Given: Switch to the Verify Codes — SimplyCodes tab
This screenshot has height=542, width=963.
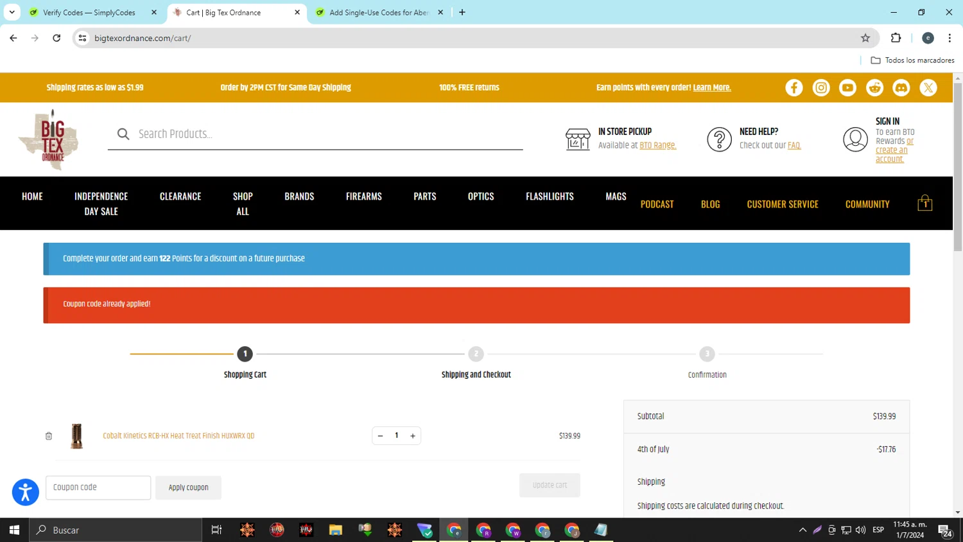Looking at the screenshot, I should click(x=89, y=12).
